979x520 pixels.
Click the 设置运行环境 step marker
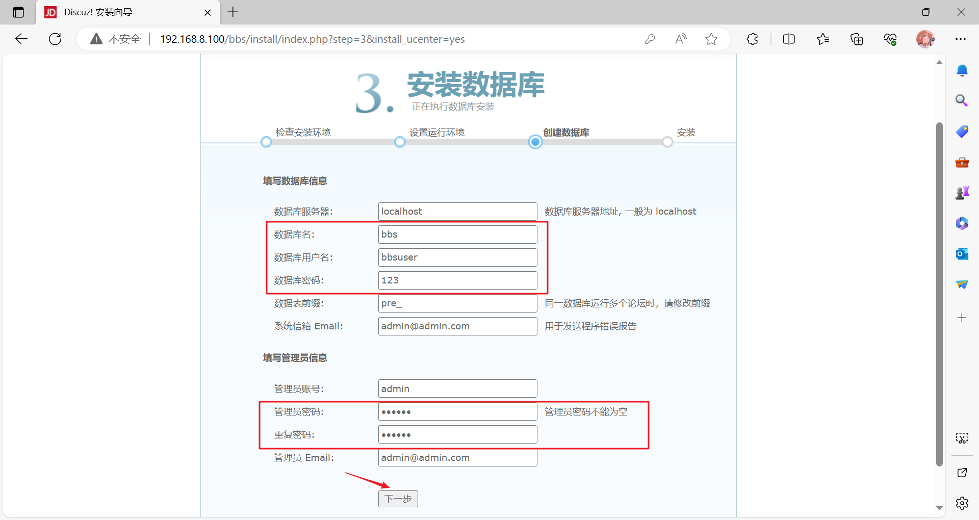pyautogui.click(x=400, y=142)
